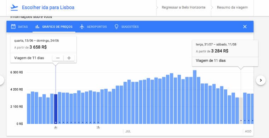269x138 pixels.
Task: Click the airplane icon of Aeroportos tab
Action: coord(82,27)
